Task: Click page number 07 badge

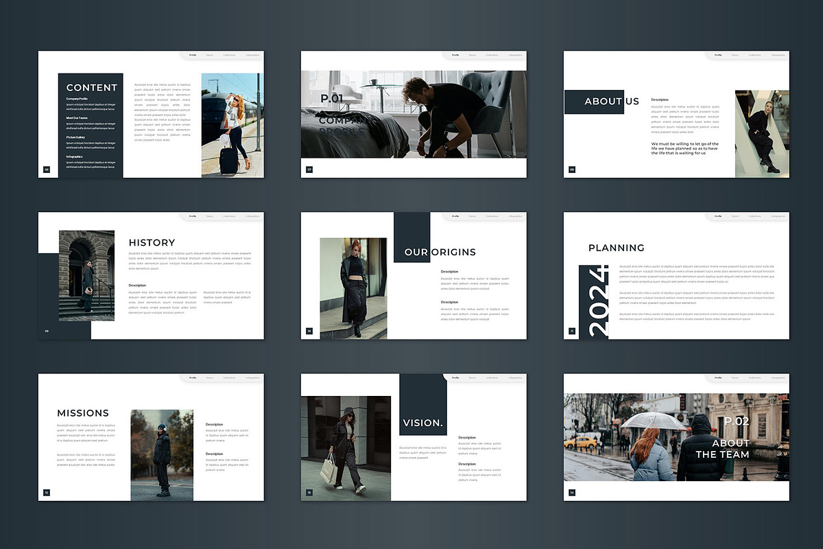Action: click(309, 170)
